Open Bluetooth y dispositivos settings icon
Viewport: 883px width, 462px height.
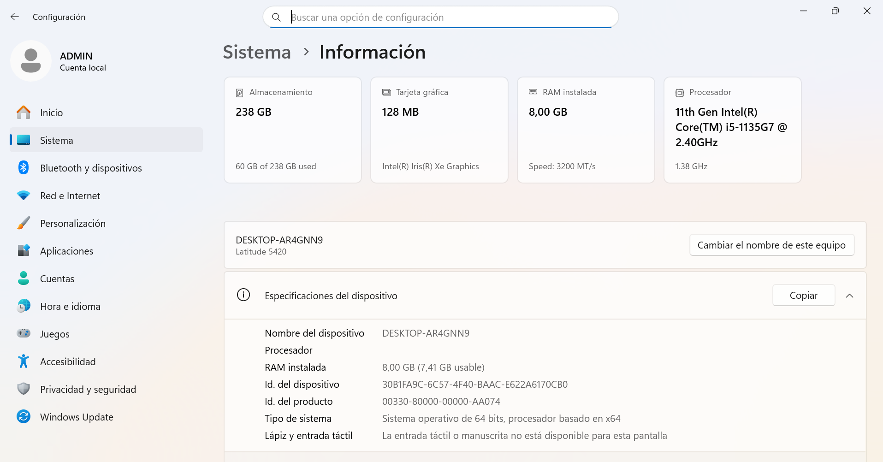pyautogui.click(x=24, y=168)
